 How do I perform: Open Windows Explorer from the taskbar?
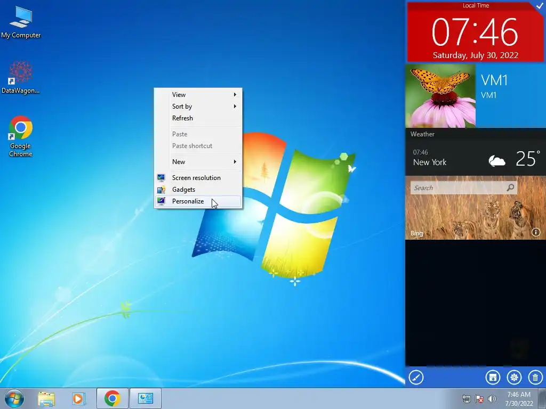46,398
